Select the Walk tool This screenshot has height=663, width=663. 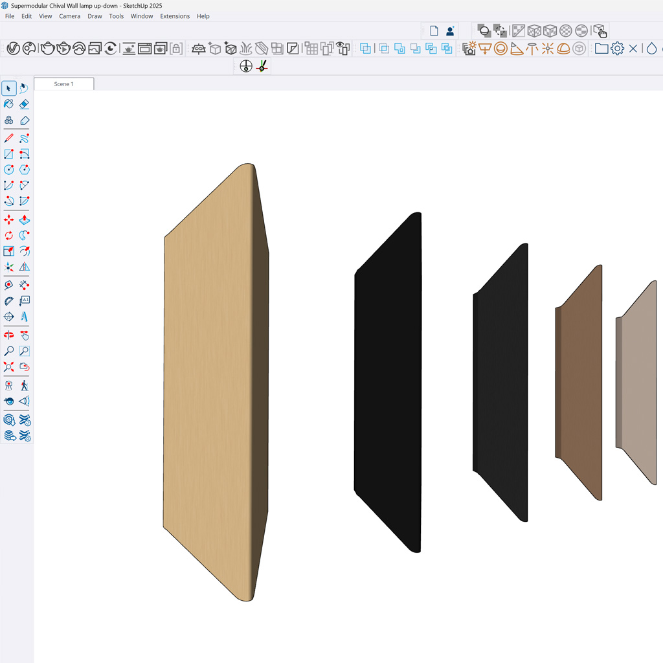coord(25,385)
